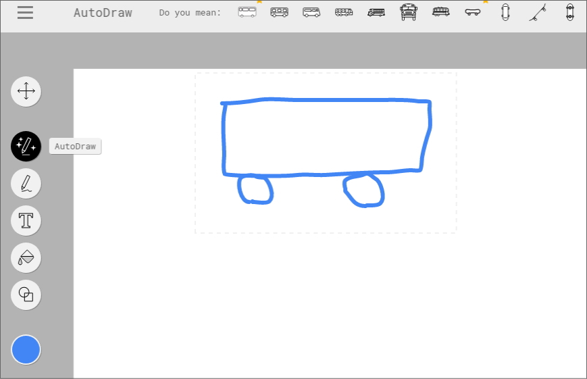
Task: Pick the starred side-view skateboard suggestion
Action: (x=473, y=12)
